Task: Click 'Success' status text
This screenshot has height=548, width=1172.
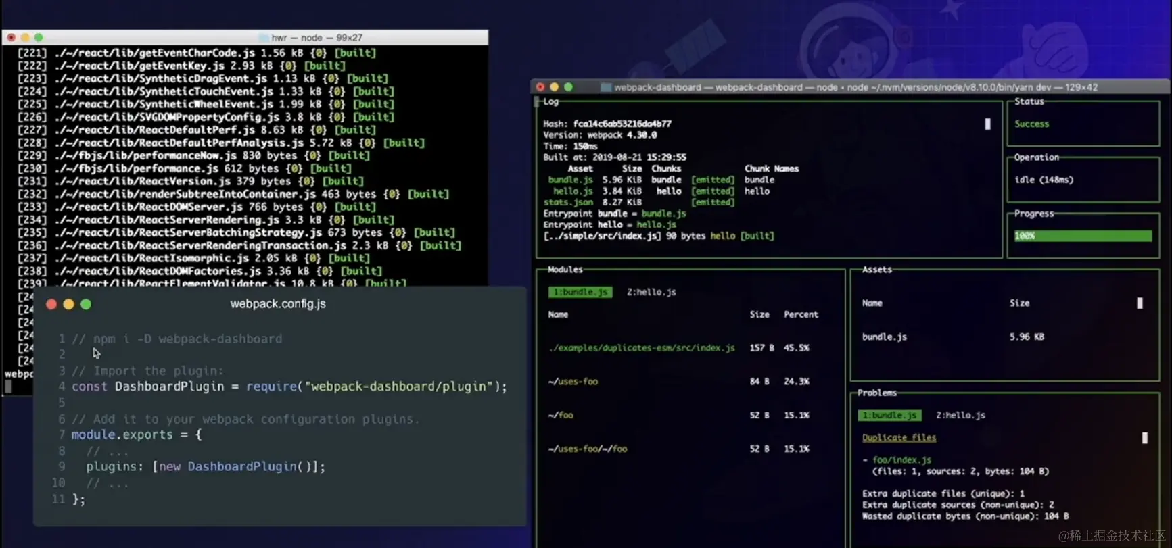Action: click(x=1031, y=124)
